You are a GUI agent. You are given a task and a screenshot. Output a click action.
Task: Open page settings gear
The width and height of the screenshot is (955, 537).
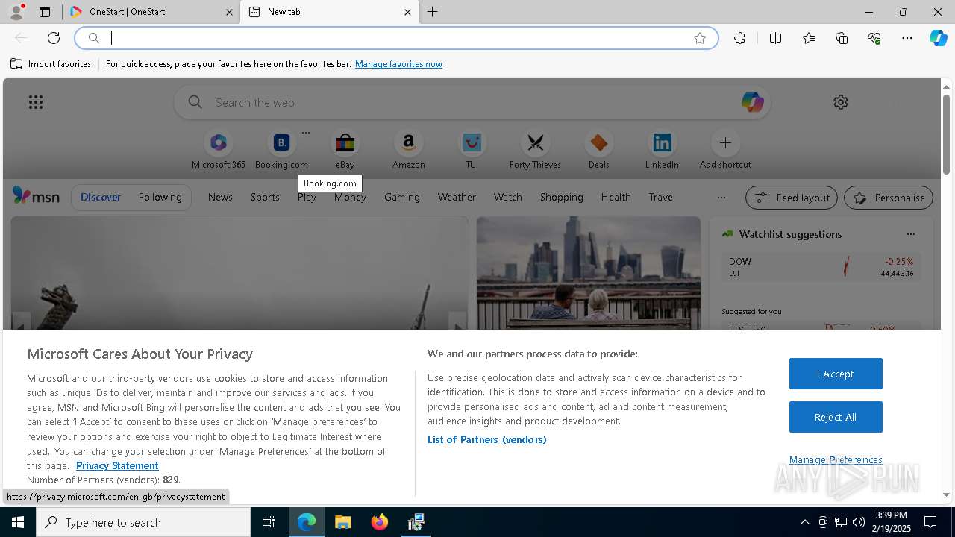841,102
